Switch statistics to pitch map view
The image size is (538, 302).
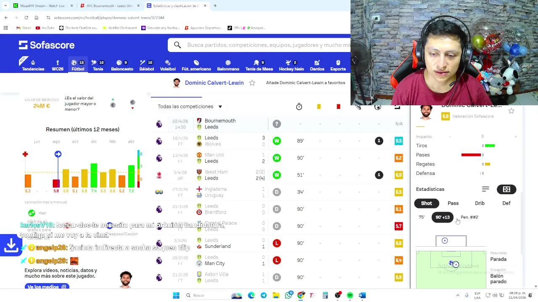click(506, 189)
